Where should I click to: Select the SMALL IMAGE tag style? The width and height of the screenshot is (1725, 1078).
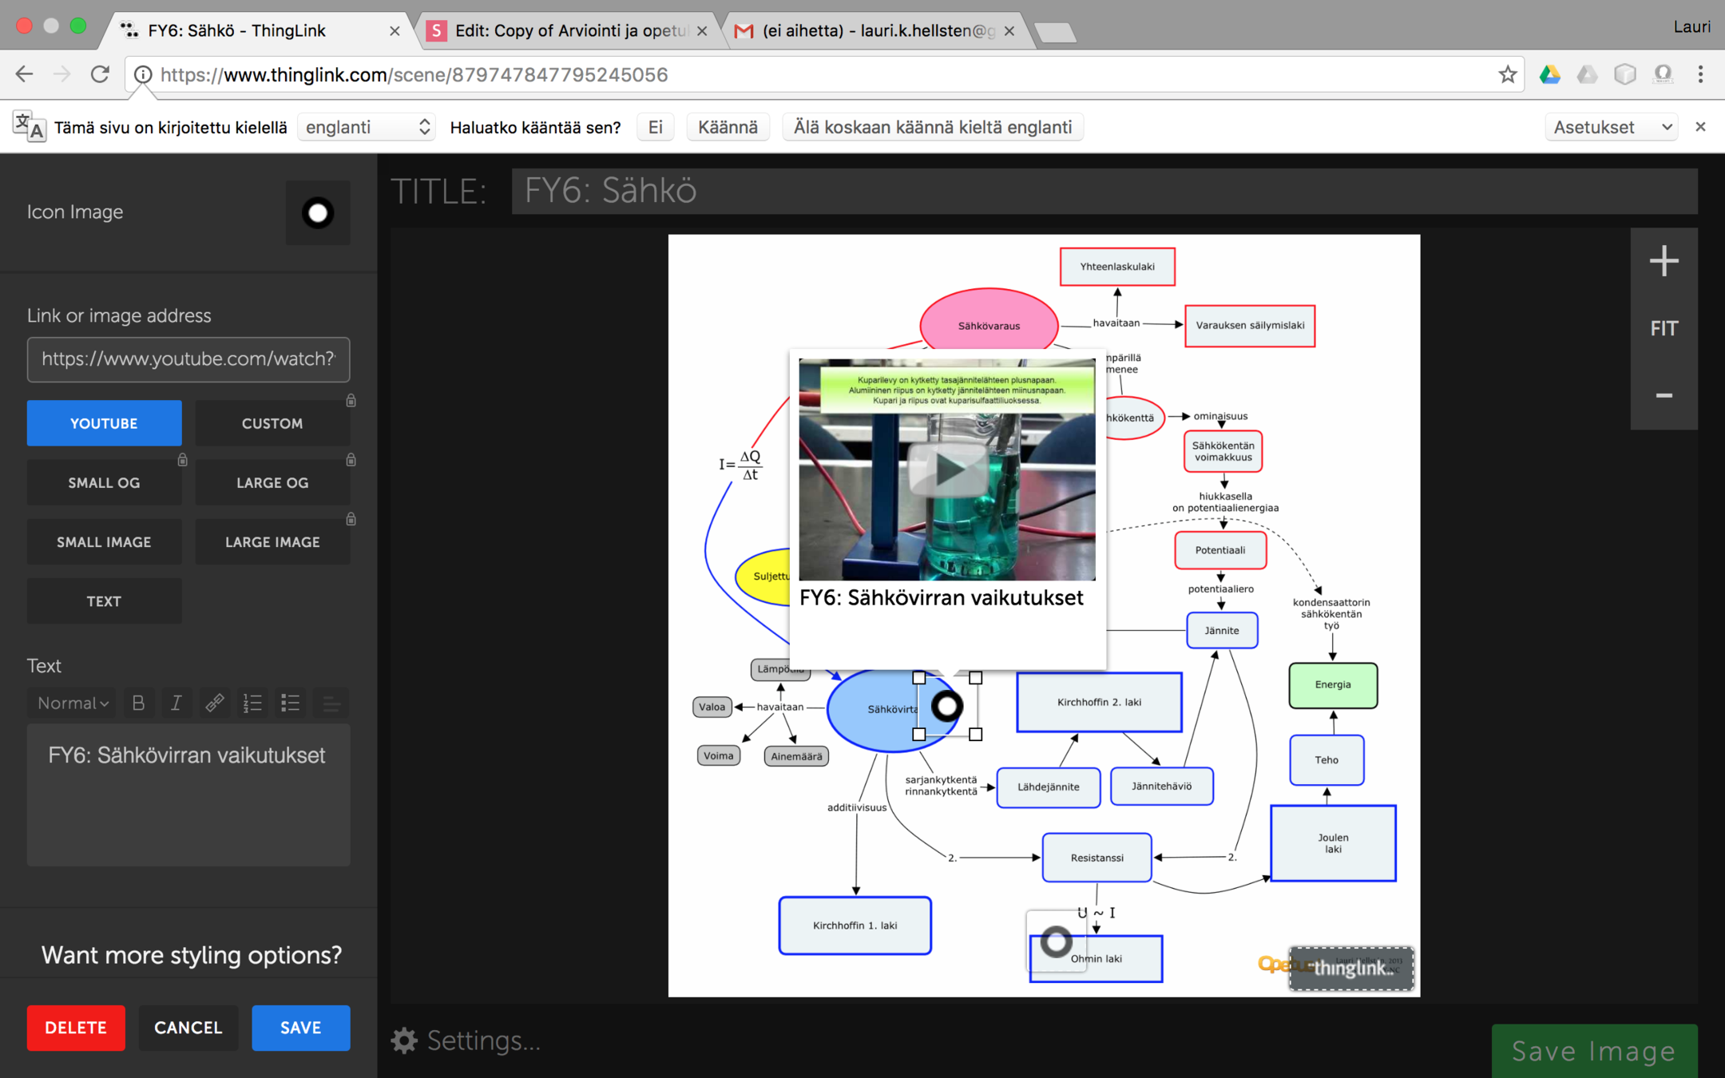pyautogui.click(x=104, y=542)
